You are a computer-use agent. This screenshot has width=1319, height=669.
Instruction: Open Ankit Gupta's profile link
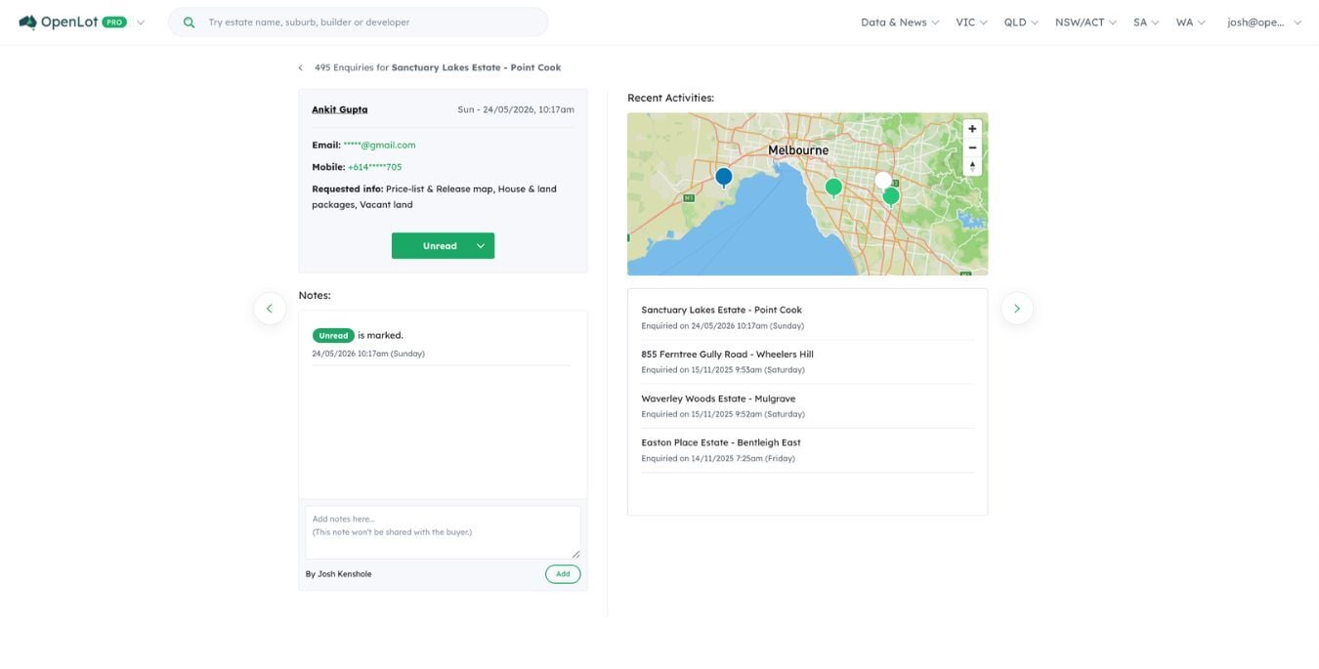340,109
